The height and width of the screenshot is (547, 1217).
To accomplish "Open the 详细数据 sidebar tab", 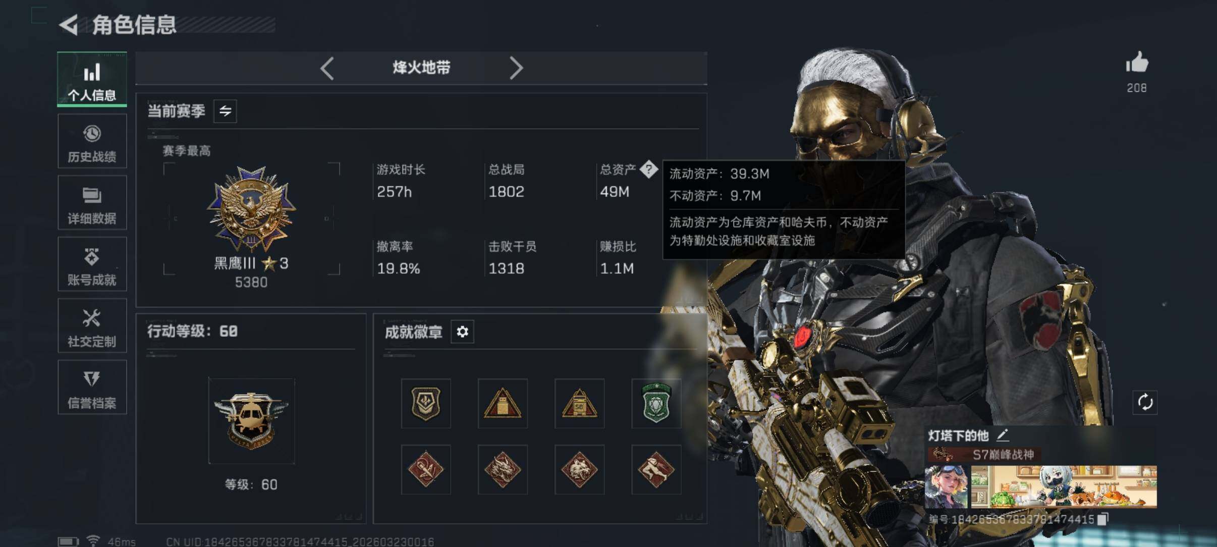I will tap(92, 203).
